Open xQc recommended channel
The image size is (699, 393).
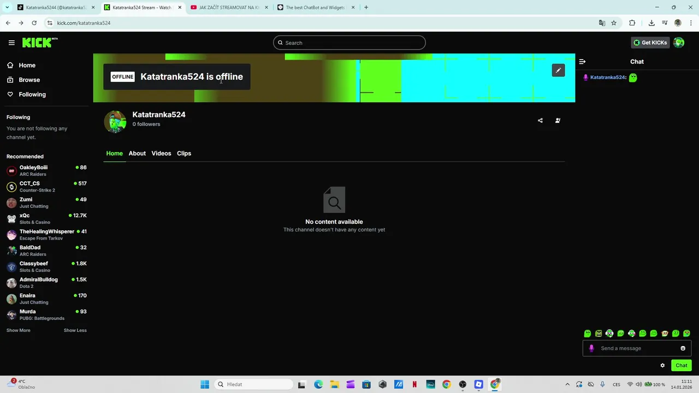(x=46, y=218)
